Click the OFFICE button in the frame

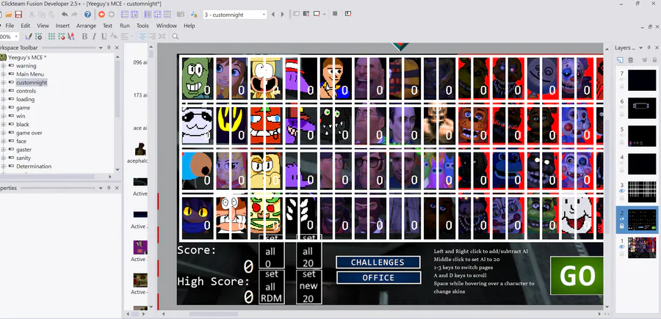pos(378,278)
